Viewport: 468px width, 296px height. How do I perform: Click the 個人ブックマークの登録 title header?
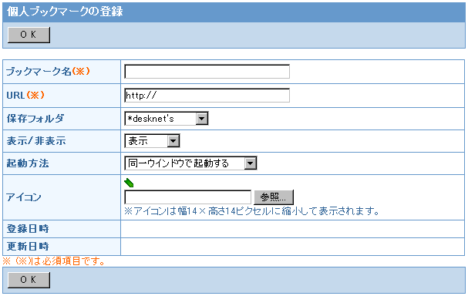(65, 12)
